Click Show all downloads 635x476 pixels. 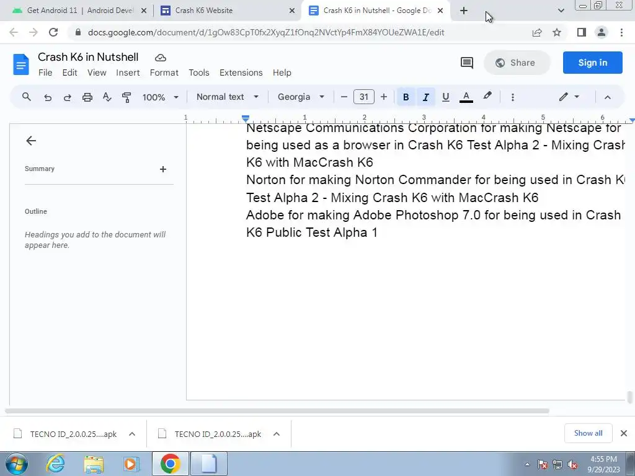point(588,433)
